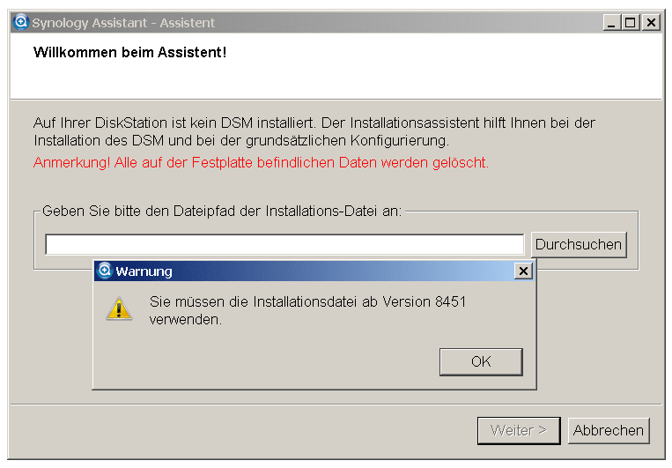Close the Warnung dialog
The image size is (672, 468).
pos(523,271)
